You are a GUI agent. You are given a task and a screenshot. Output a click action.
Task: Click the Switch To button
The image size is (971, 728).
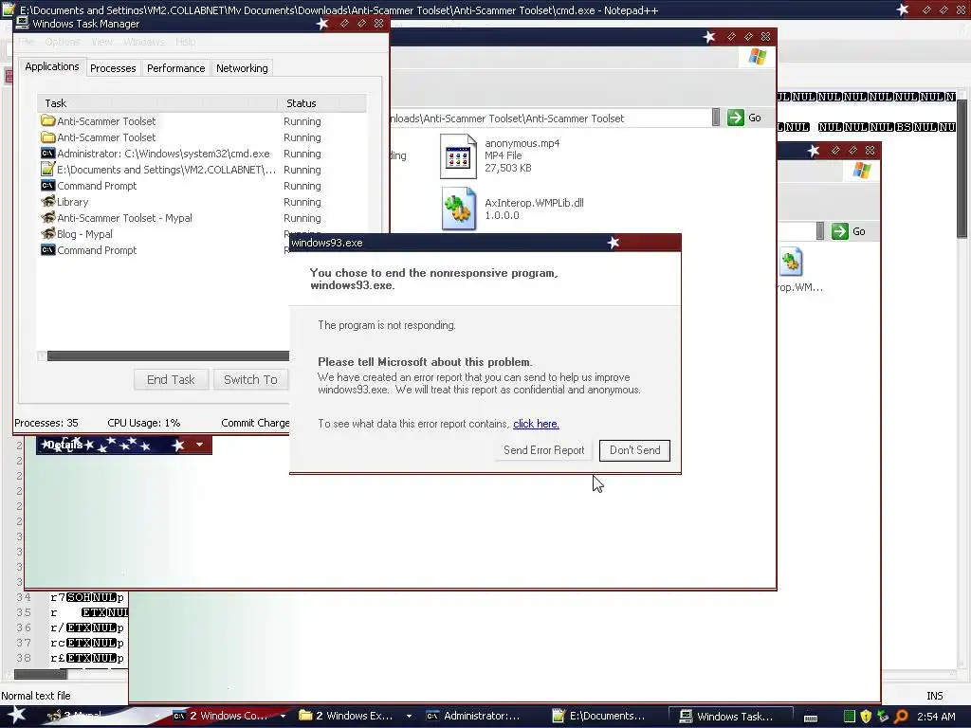[250, 379]
